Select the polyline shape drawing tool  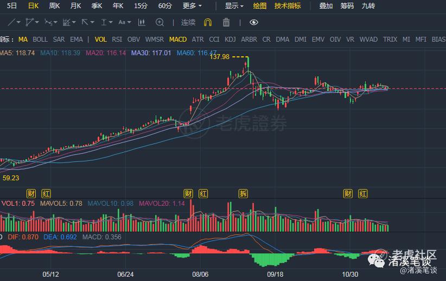30,22
